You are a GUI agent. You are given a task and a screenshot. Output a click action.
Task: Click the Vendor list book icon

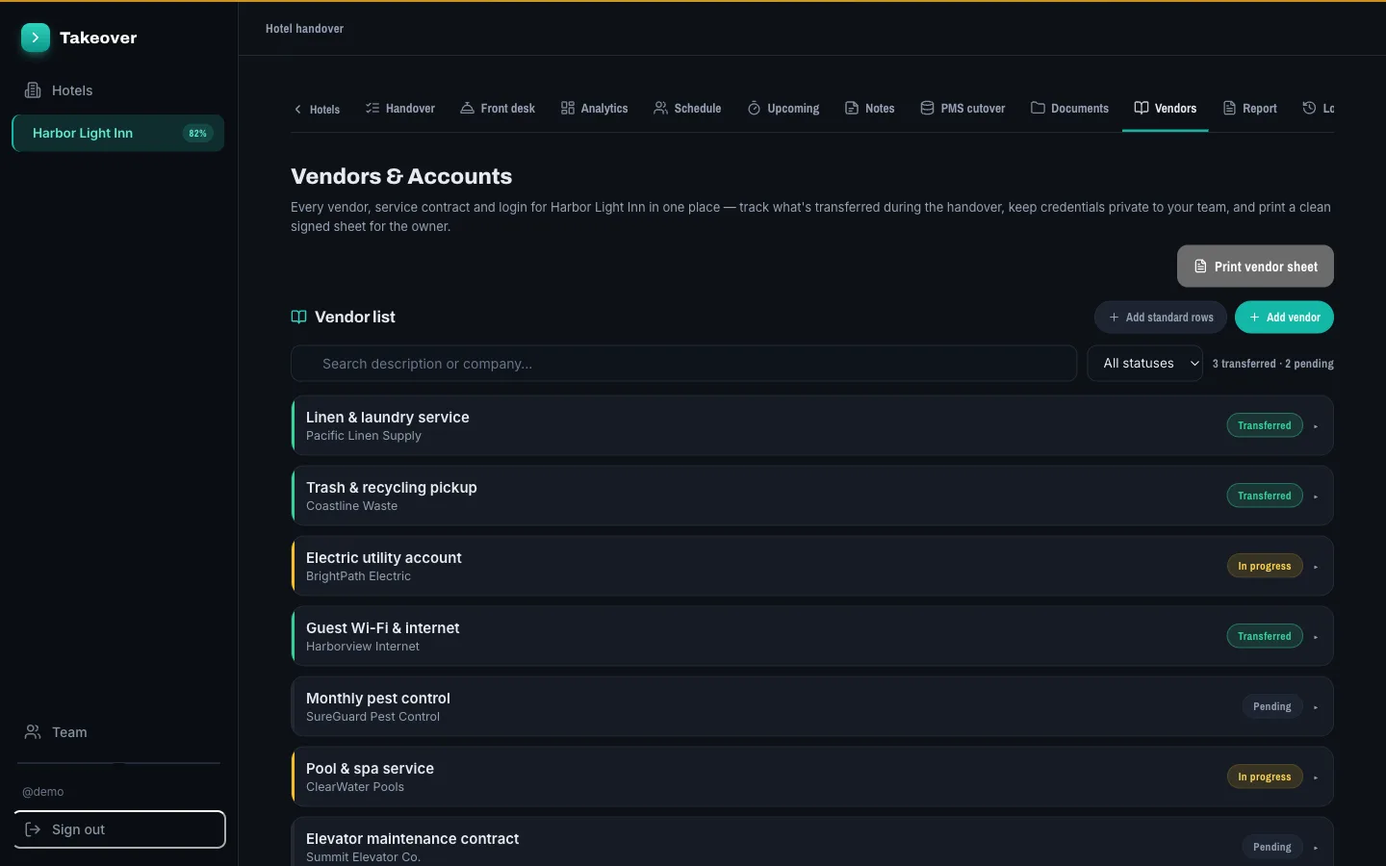pos(299,318)
